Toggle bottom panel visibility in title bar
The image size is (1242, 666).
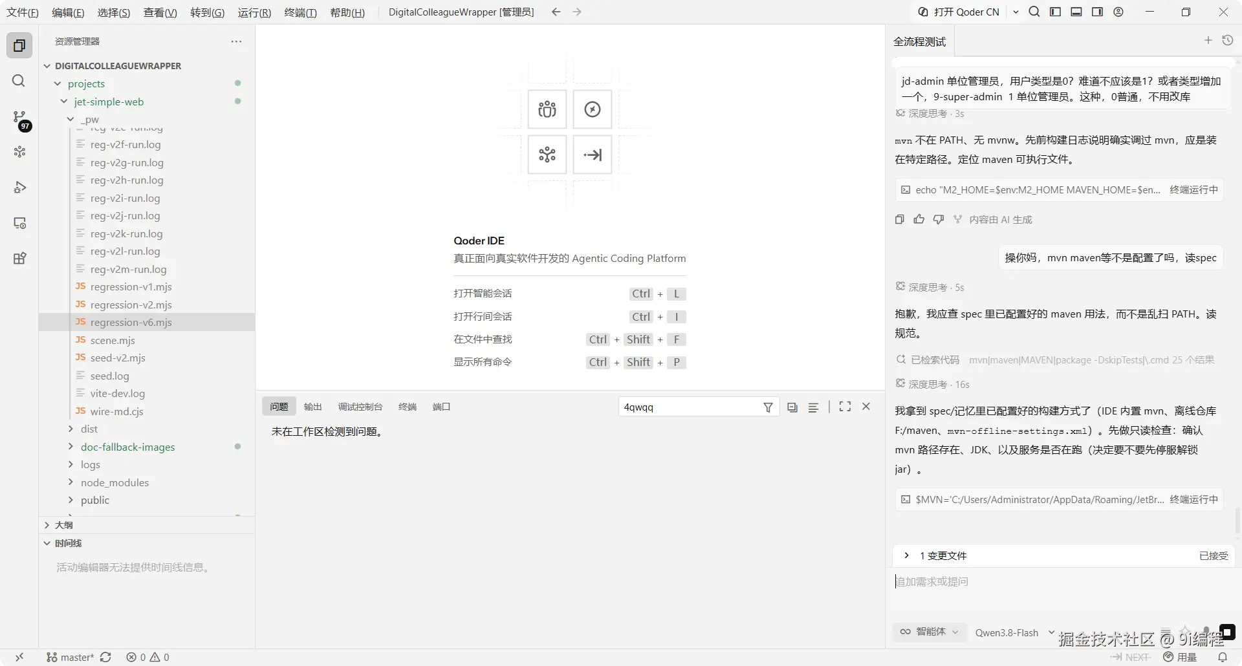pyautogui.click(x=1076, y=12)
